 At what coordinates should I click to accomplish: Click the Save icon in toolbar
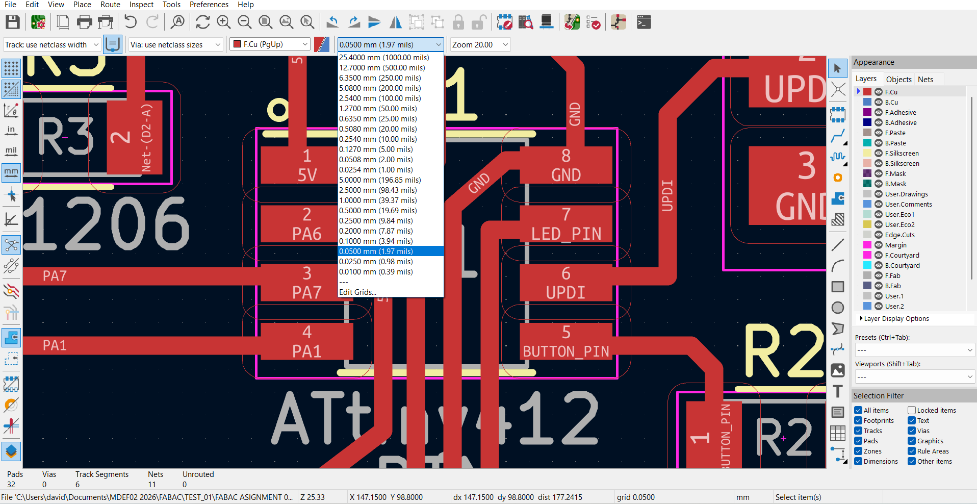pyautogui.click(x=12, y=22)
